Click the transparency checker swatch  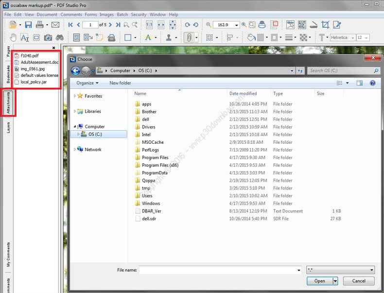303,37
